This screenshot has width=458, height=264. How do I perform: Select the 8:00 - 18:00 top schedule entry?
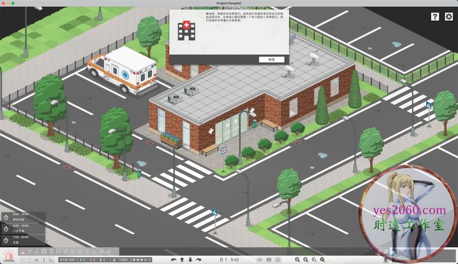22,217
